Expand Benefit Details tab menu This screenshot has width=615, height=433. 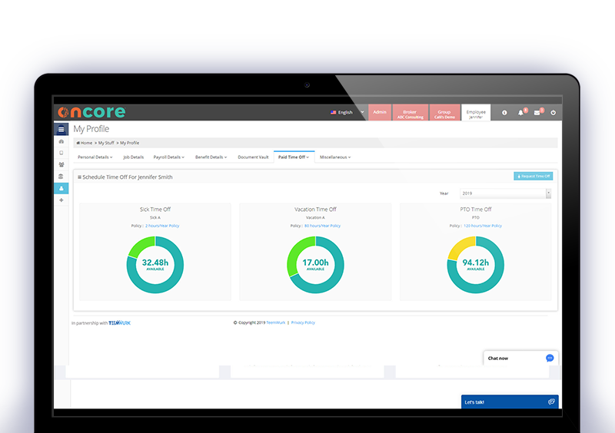[211, 157]
